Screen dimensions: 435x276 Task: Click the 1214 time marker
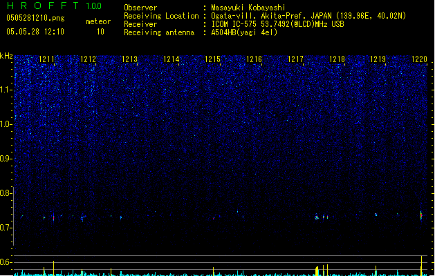pos(172,59)
